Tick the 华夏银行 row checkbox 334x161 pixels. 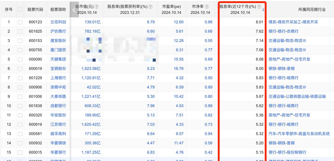click(x=20, y=152)
